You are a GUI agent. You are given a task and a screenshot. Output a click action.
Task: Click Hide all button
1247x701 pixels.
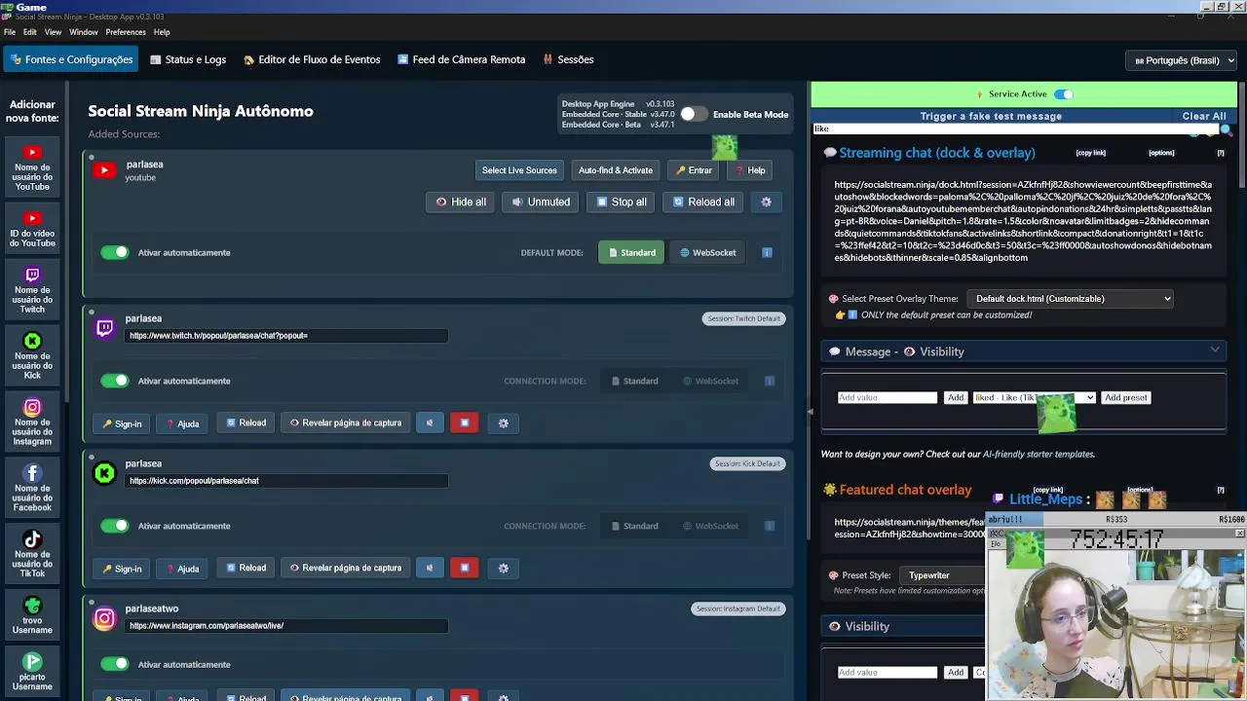[x=461, y=202]
